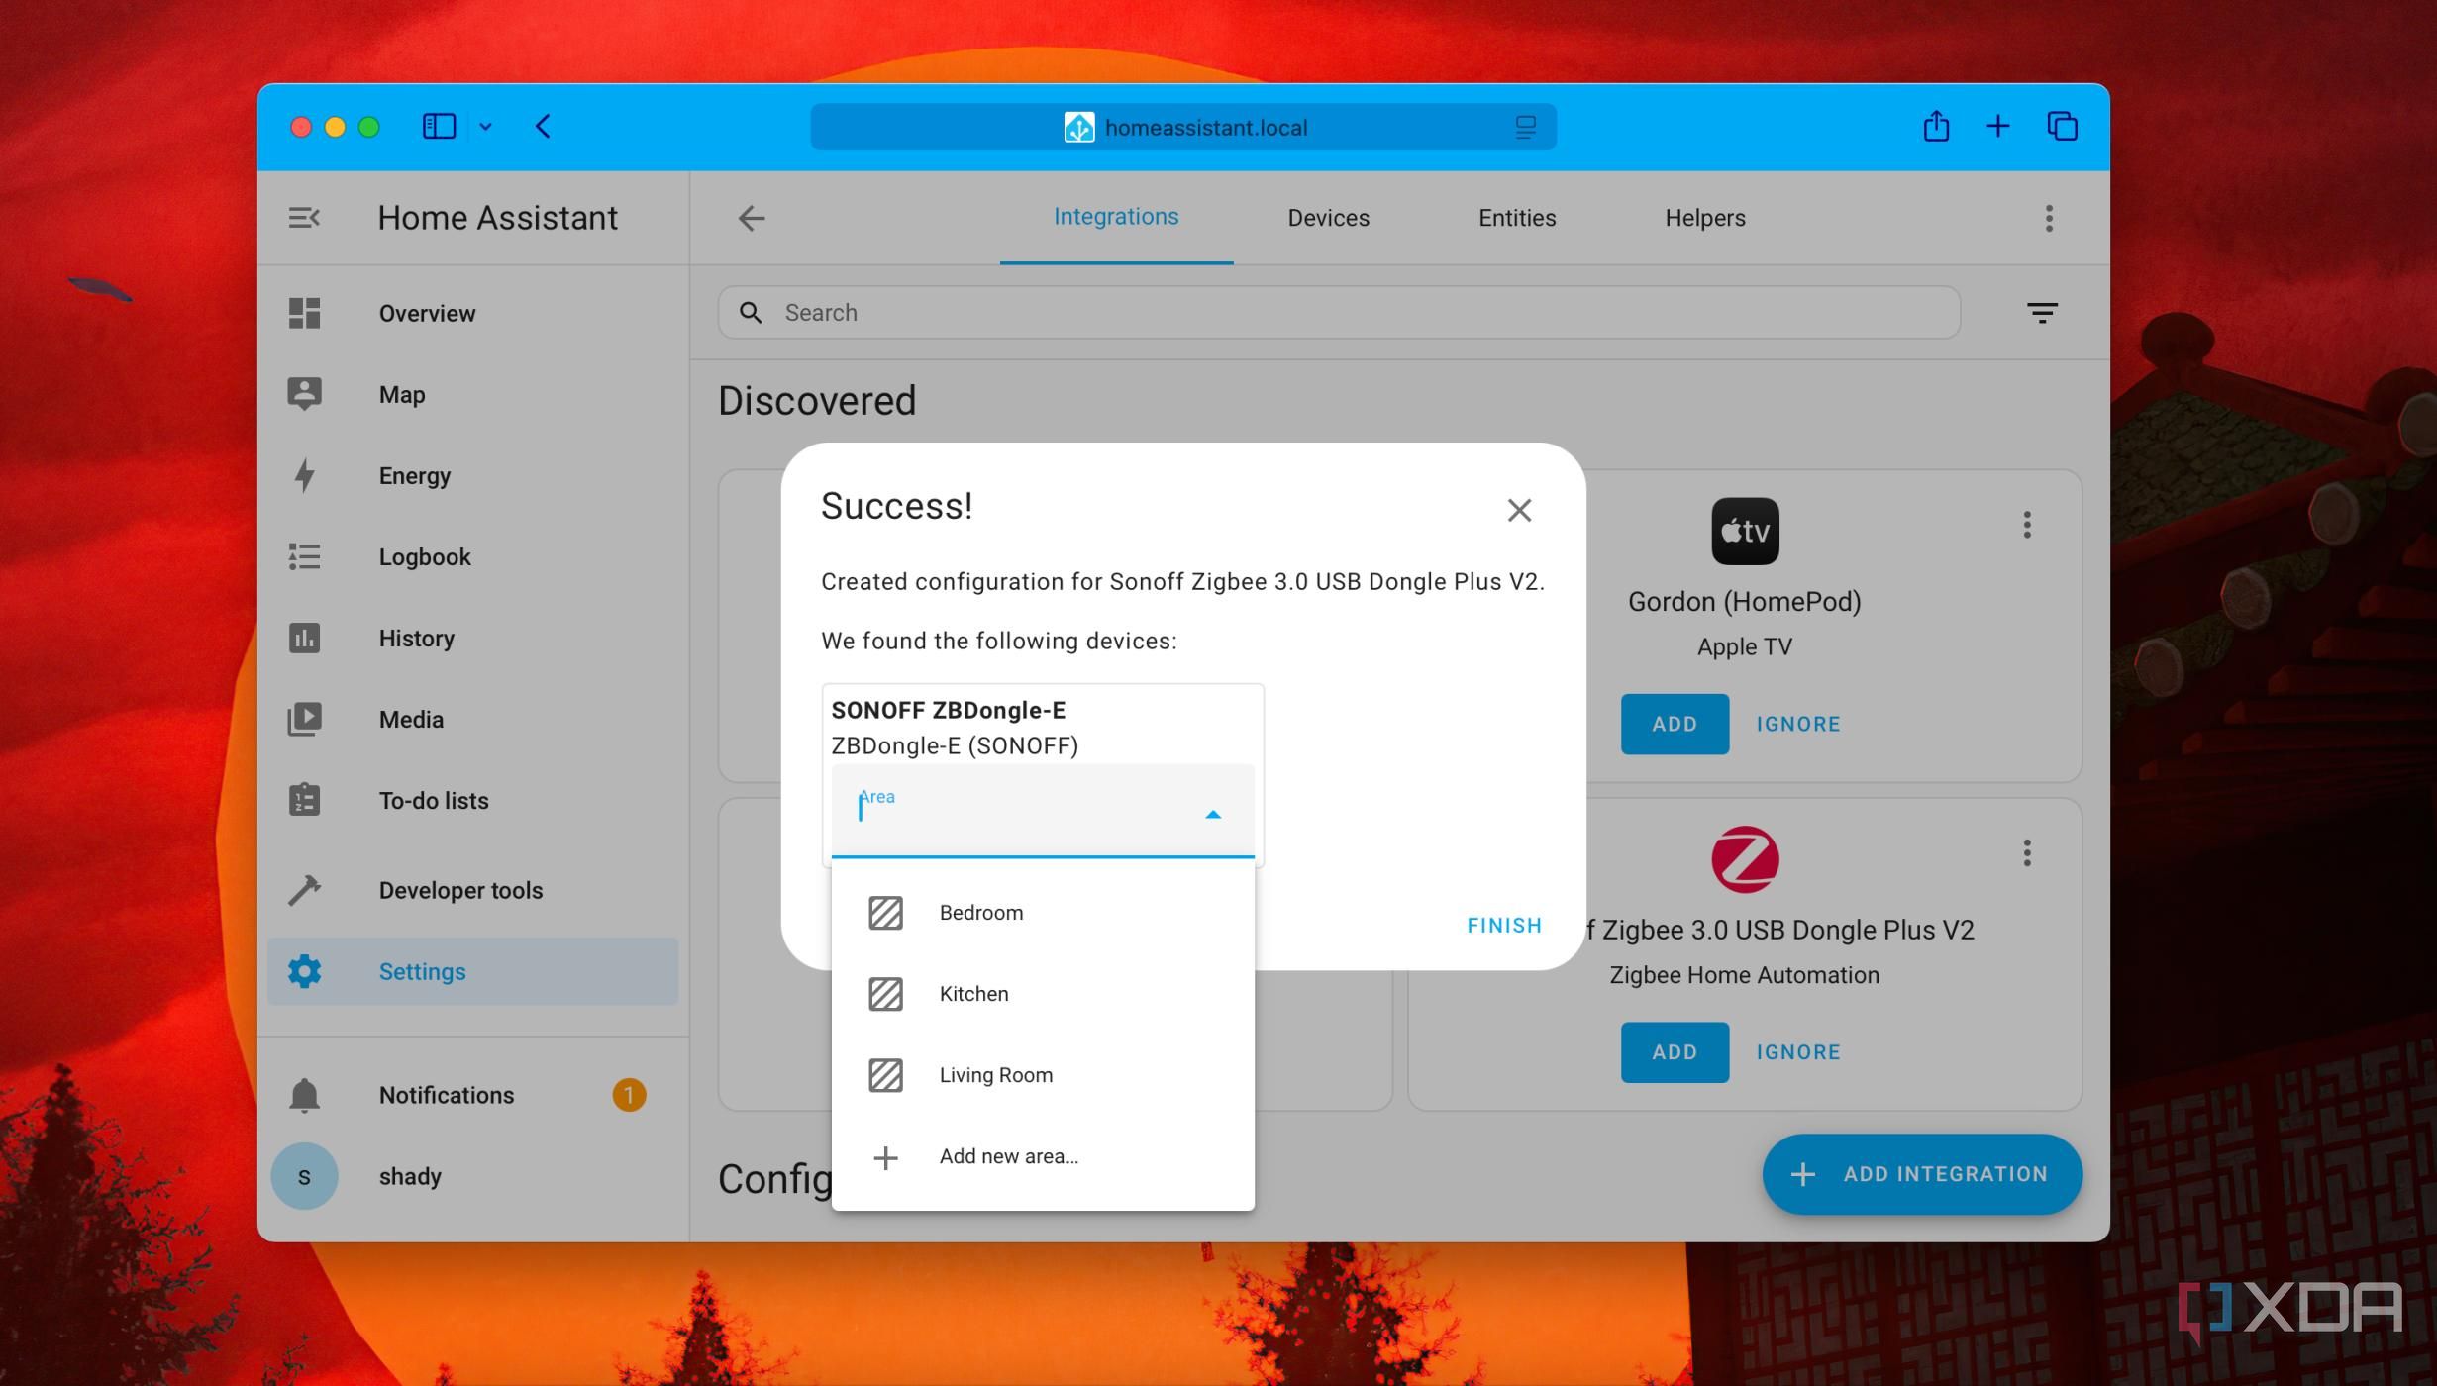
Task: Open the Energy lightning bolt icon
Action: pyautogui.click(x=304, y=475)
